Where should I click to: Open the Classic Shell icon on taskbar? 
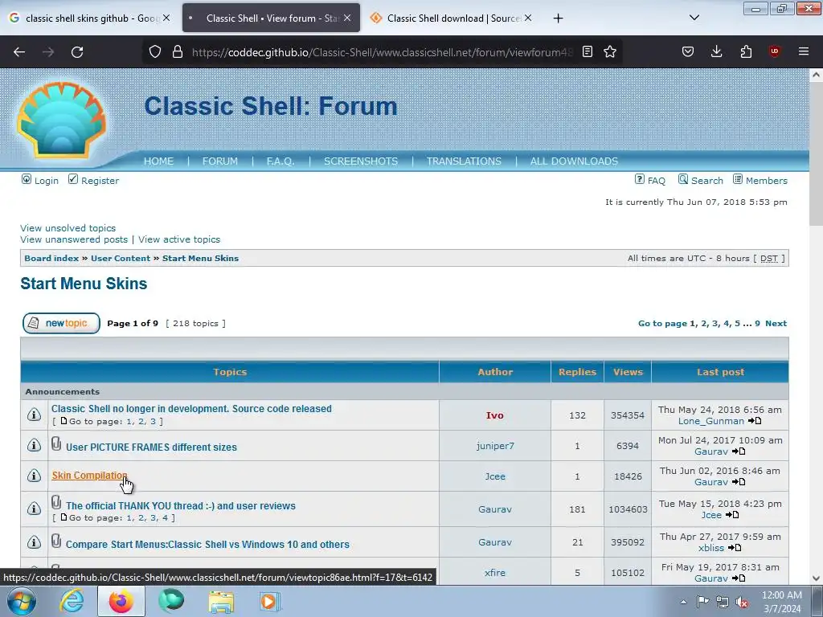pyautogui.click(x=171, y=601)
